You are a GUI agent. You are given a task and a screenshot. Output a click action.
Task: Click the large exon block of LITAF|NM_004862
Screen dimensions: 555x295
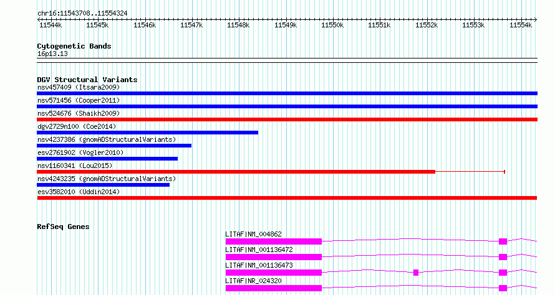(274, 241)
